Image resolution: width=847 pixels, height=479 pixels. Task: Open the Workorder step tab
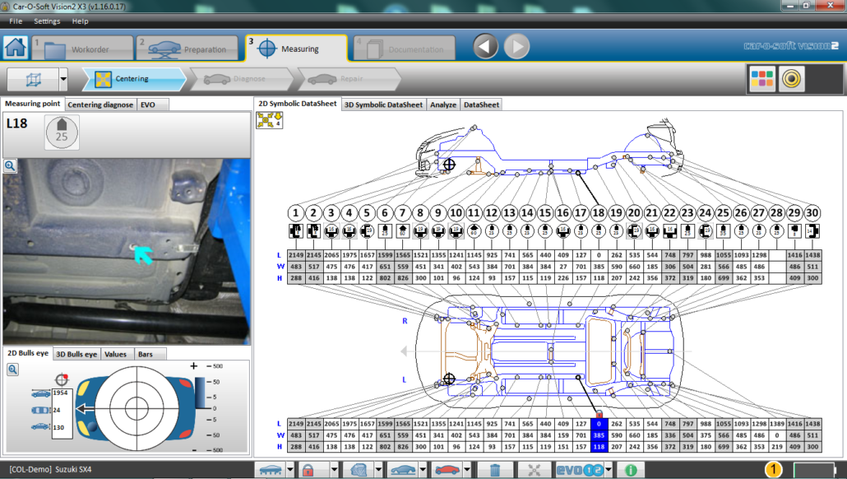[x=82, y=49]
